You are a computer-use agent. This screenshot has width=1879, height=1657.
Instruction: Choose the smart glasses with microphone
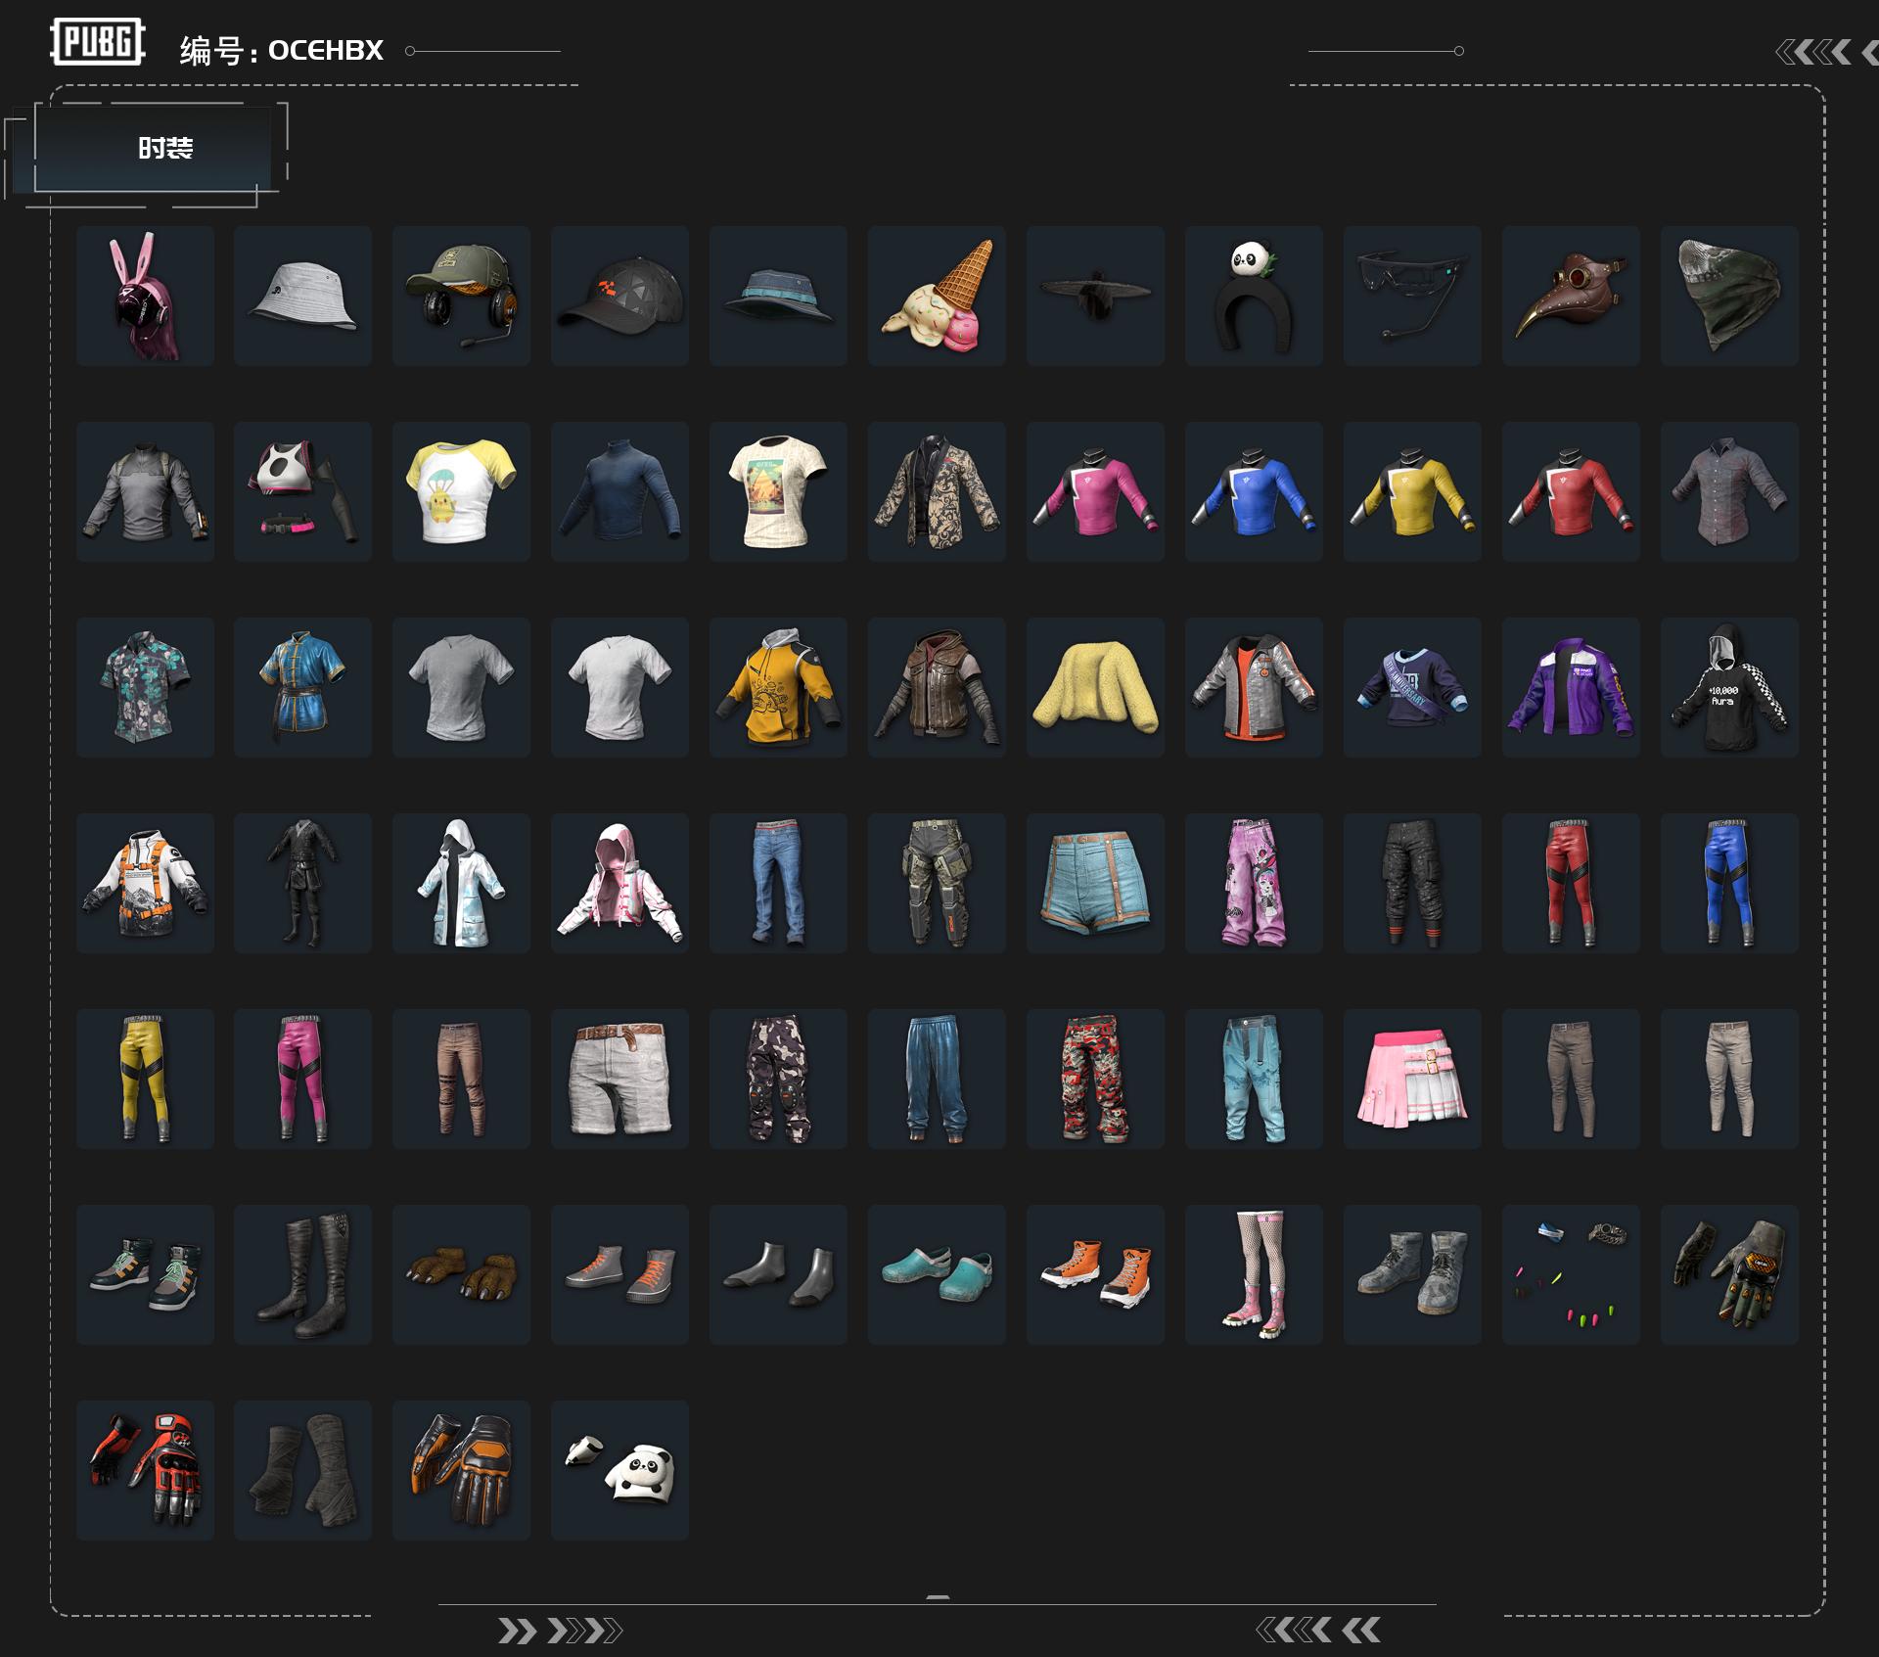point(1413,296)
